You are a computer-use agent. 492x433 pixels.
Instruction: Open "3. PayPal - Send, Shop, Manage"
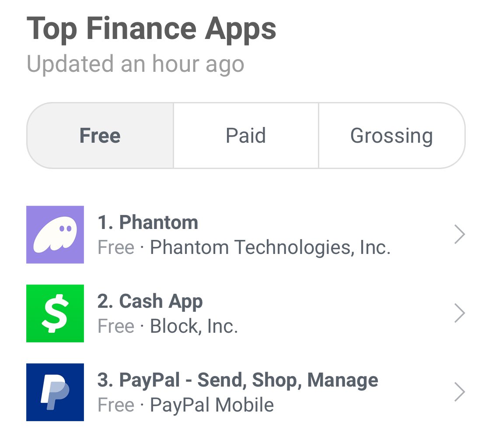[238, 380]
